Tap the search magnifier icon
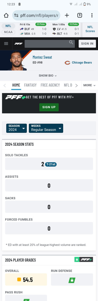This screenshot has width=98, height=301. coord(71,42)
